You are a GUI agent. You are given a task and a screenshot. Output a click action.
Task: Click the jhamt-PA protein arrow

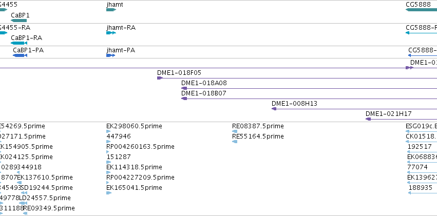pos(110,55)
